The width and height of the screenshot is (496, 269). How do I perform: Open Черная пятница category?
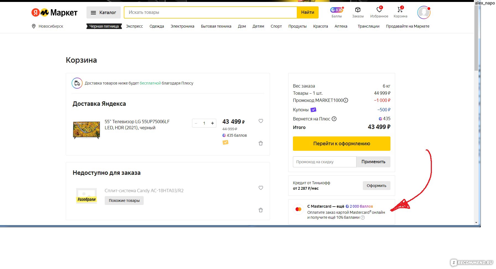[x=104, y=26]
